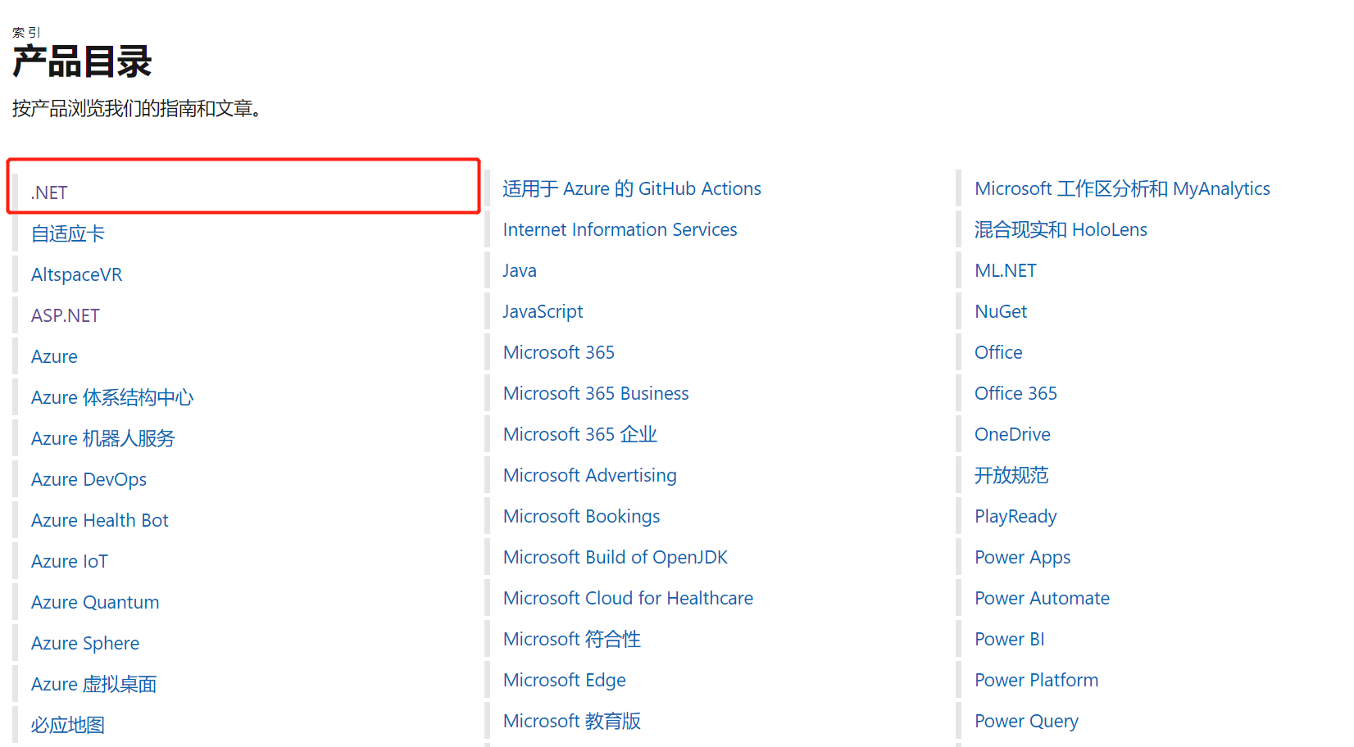Open 适用于 Azure 的 GitHub Actions link
This screenshot has width=1354, height=747.
(x=632, y=188)
